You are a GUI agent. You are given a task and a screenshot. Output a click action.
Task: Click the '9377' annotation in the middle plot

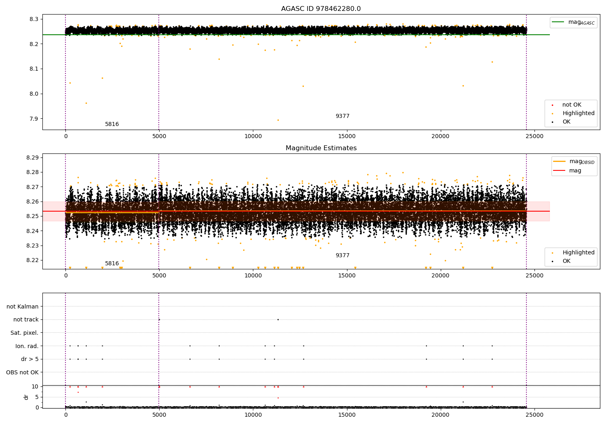tap(343, 256)
